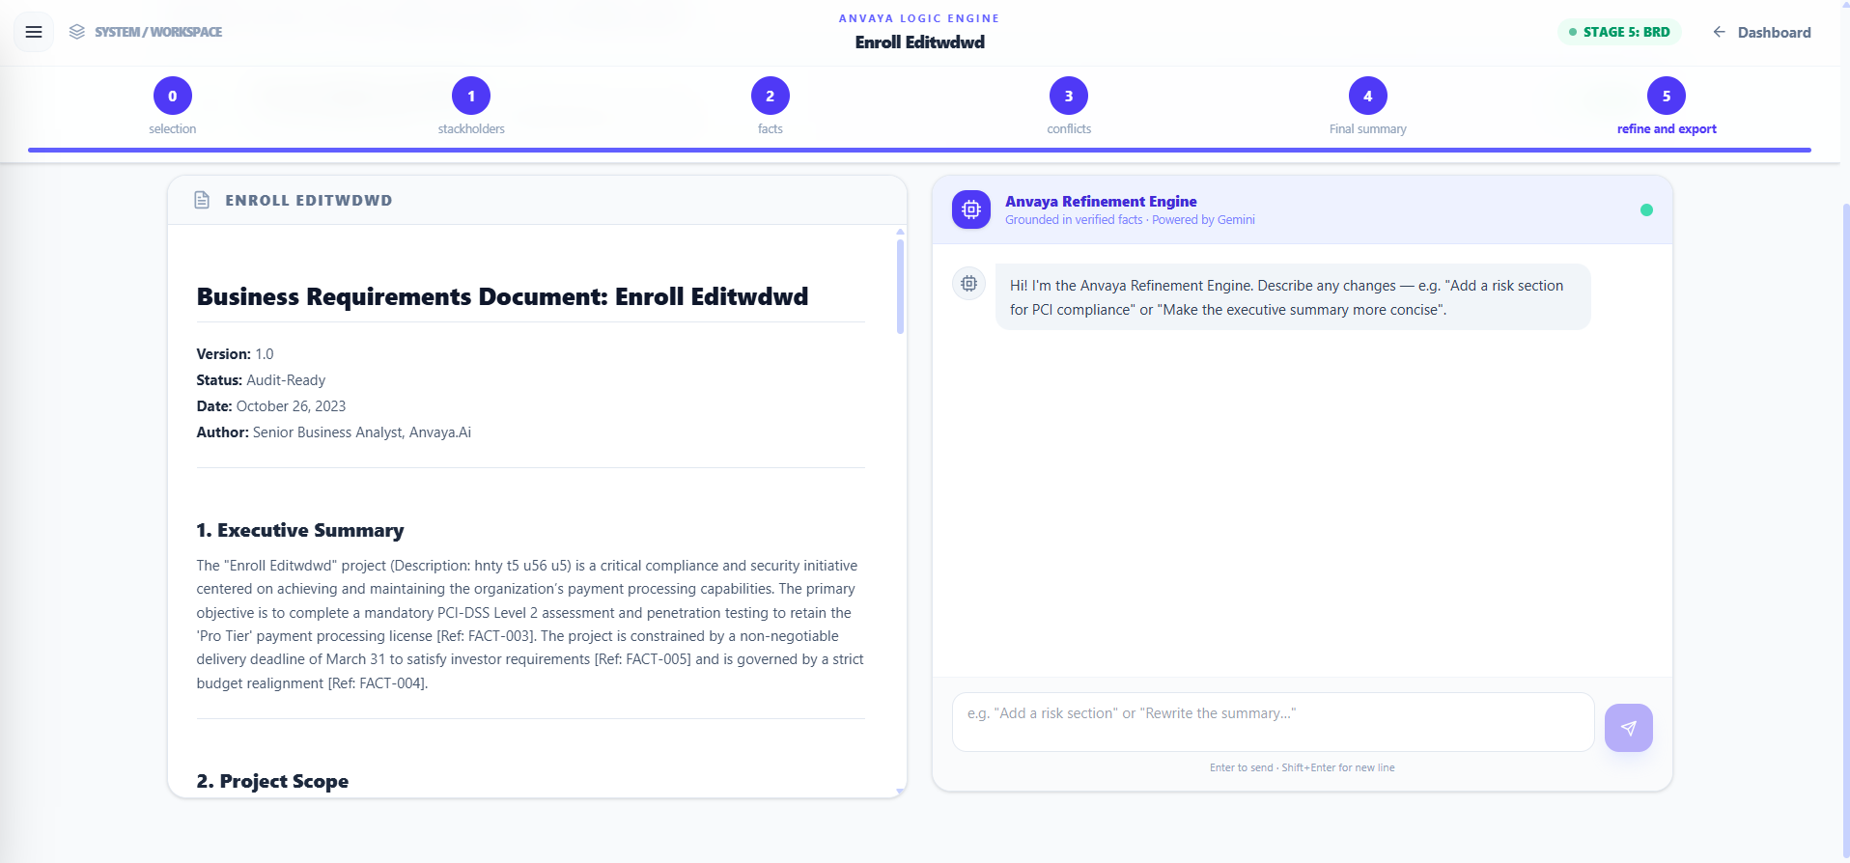The width and height of the screenshot is (1850, 863).
Task: Go to step 3 conflicts
Action: pos(1069,96)
